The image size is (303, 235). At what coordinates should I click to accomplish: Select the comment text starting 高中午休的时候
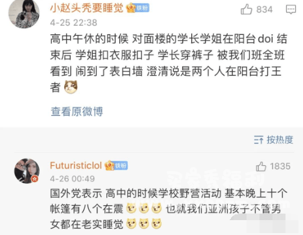(x=169, y=63)
